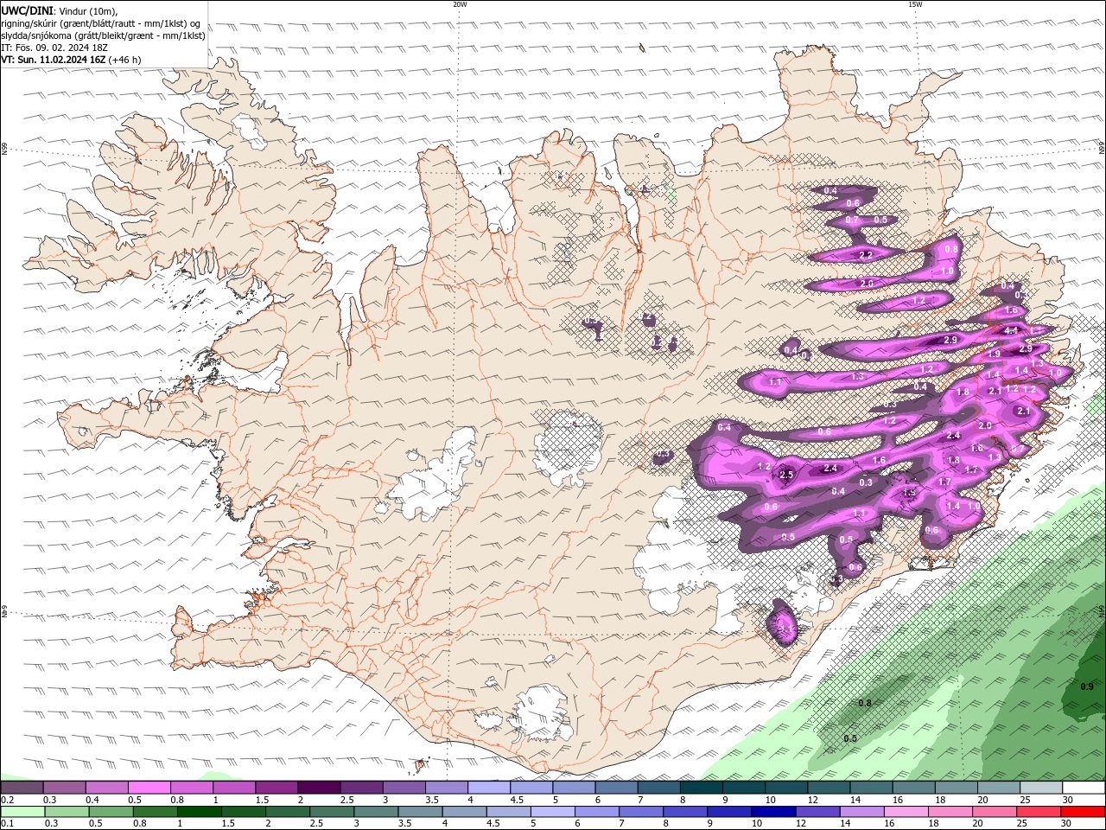Click the 2.2 snowfall value on the map
Image resolution: width=1106 pixels, height=830 pixels.
pyautogui.click(x=866, y=255)
